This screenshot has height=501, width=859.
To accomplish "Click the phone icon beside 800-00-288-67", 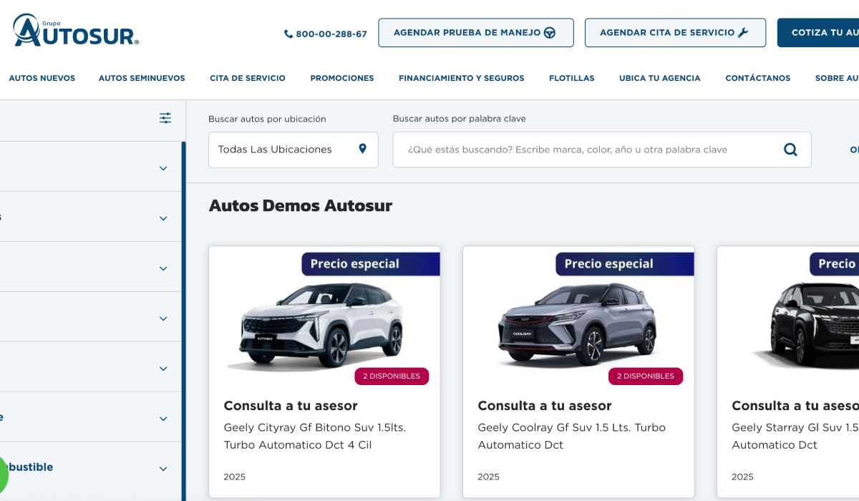I will [x=288, y=34].
